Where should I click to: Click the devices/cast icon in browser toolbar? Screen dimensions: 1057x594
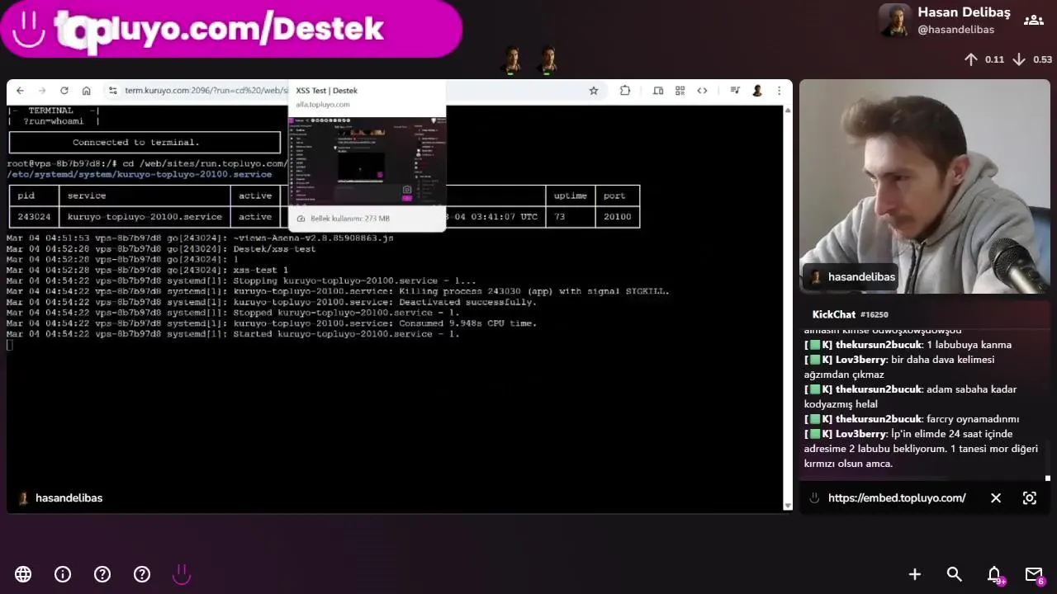658,91
